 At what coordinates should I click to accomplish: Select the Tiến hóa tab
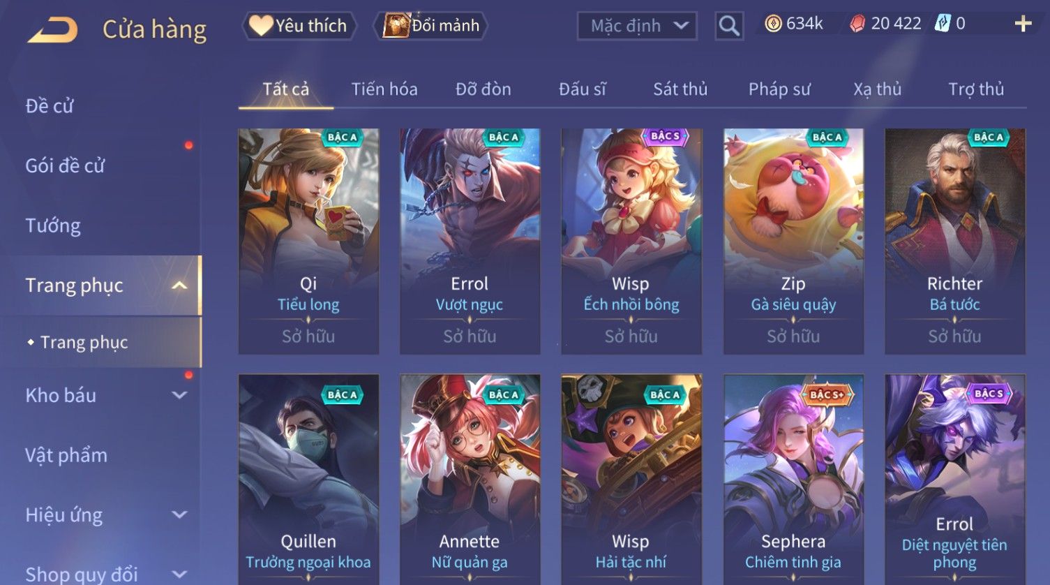(x=384, y=89)
